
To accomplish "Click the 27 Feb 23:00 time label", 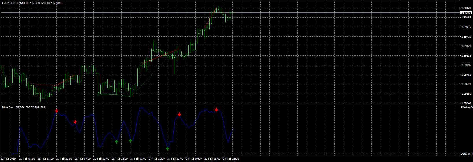I will 175,159.
